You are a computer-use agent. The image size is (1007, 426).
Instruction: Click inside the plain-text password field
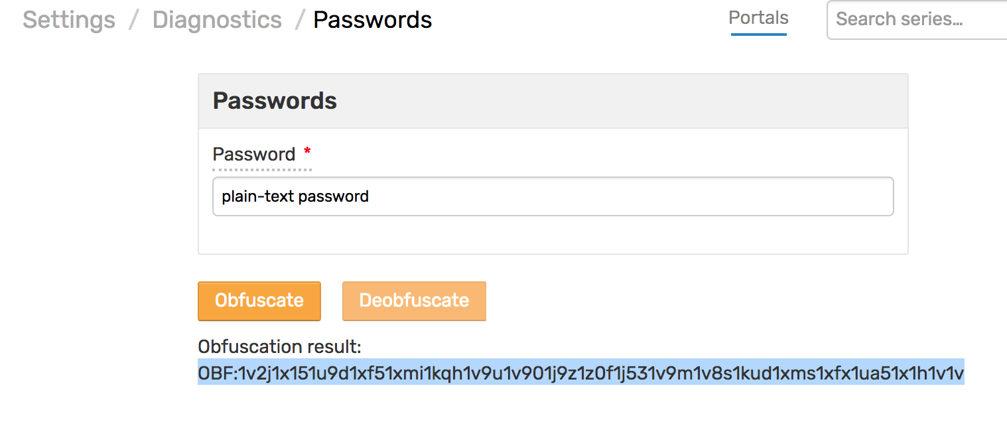553,196
